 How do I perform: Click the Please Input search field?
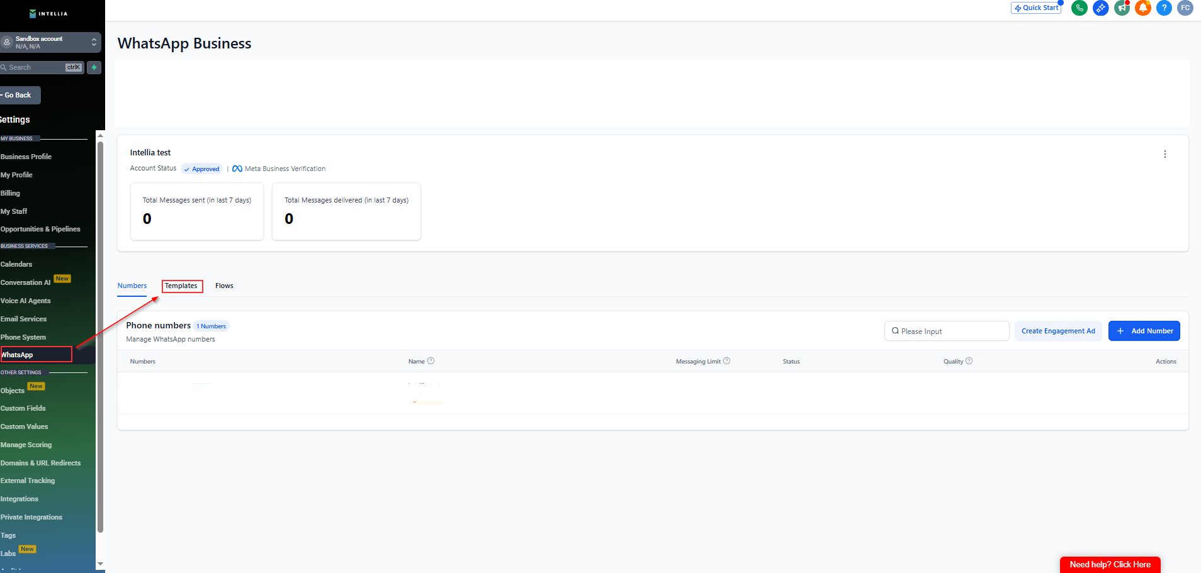tap(947, 331)
